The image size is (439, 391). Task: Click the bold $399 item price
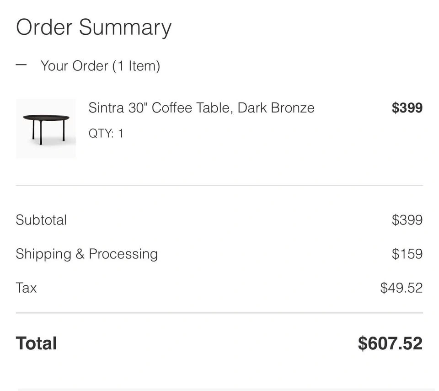pos(407,108)
